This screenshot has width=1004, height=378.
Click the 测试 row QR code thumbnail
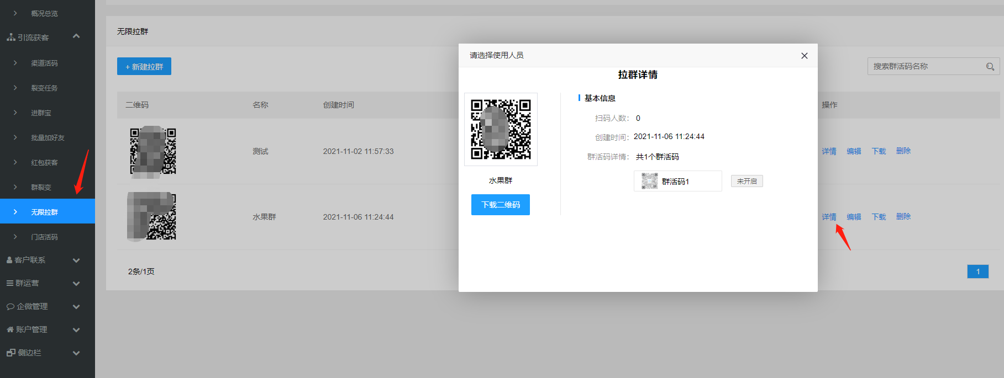point(153,151)
